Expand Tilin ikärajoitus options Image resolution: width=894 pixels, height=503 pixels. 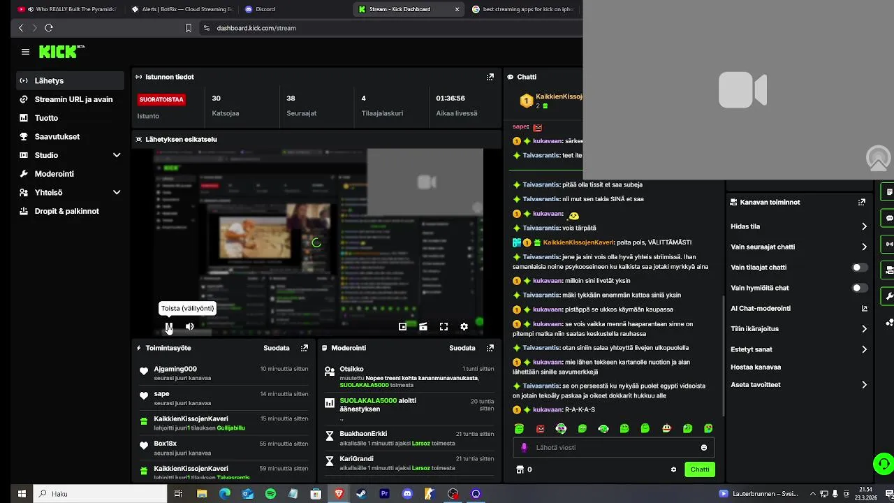(x=864, y=328)
